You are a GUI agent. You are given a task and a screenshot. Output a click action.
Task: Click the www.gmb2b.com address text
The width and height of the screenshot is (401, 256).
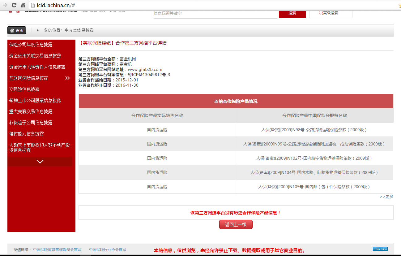(x=145, y=69)
